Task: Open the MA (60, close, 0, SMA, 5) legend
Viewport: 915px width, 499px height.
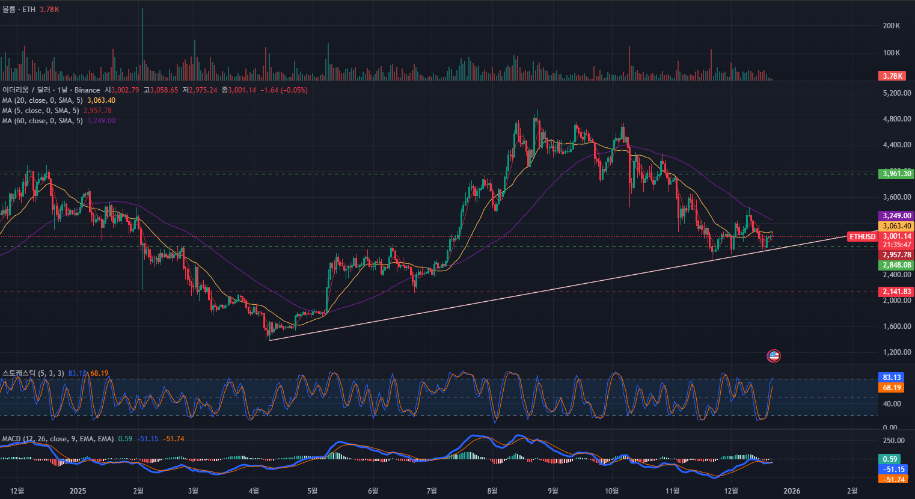Action: coord(42,121)
